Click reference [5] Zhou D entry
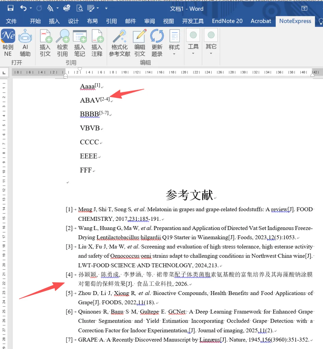Screen dimensions: 323x349 [x=190, y=298]
